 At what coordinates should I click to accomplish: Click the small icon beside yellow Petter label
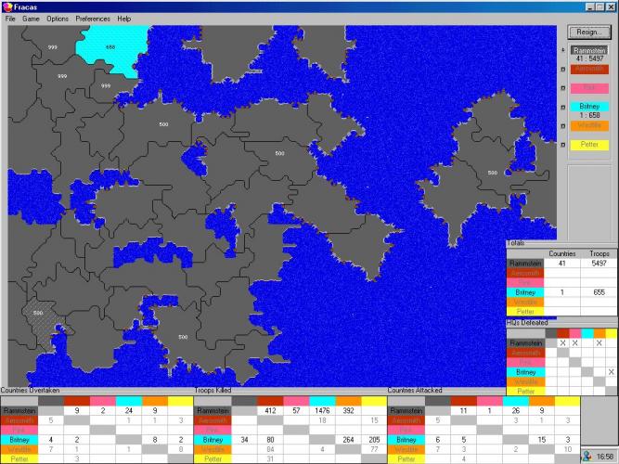pos(563,145)
